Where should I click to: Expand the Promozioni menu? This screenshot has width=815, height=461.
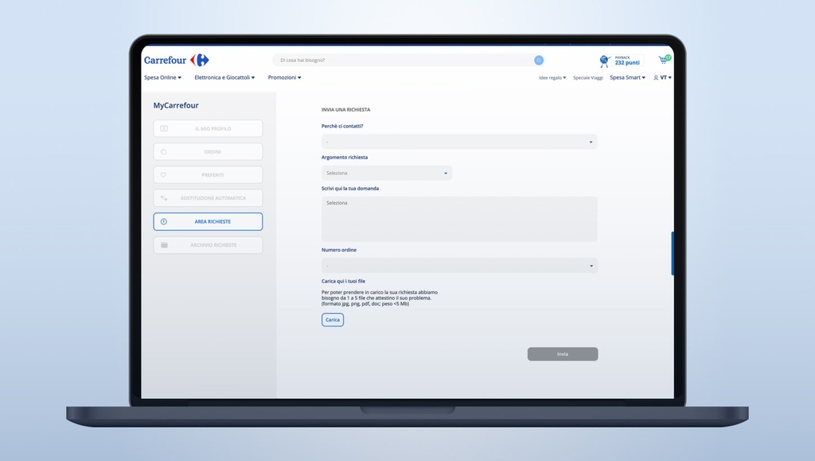pyautogui.click(x=284, y=78)
